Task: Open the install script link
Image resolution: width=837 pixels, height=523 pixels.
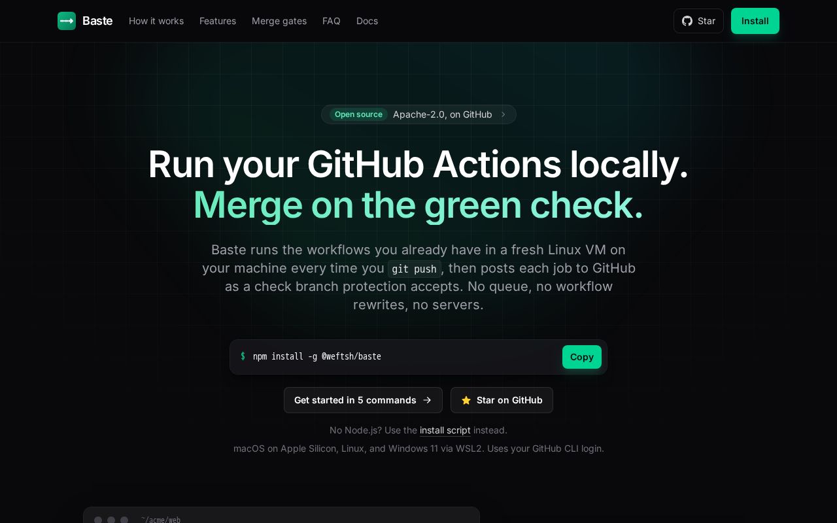Action: point(445,430)
